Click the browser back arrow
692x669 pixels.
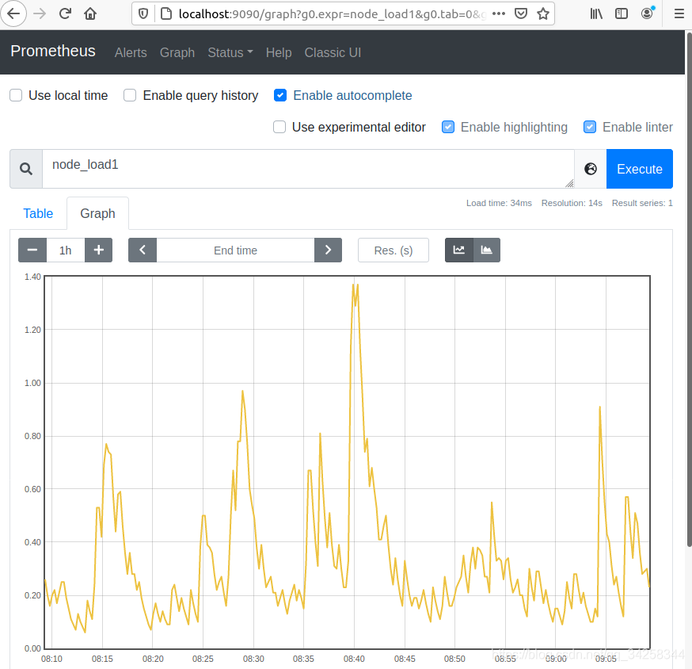tap(13, 13)
